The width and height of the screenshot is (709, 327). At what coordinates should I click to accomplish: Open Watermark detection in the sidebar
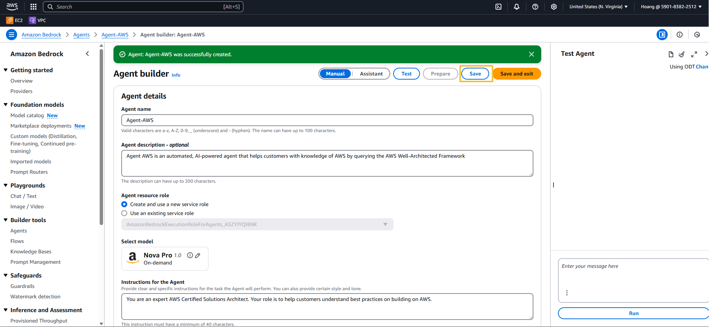coord(35,296)
